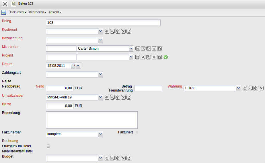Screen dimensions: 265x163
Task: Click the copy icon next to Umsatzsteuer
Action: (x=118, y=97)
